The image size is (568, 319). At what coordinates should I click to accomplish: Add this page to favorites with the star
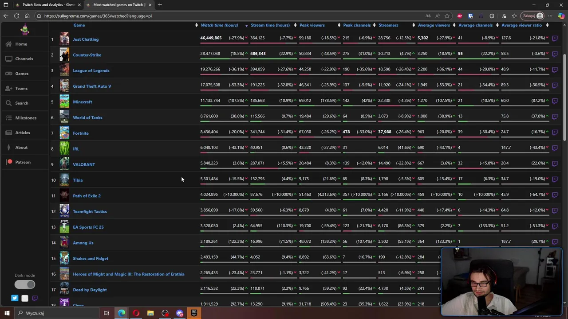(447, 16)
